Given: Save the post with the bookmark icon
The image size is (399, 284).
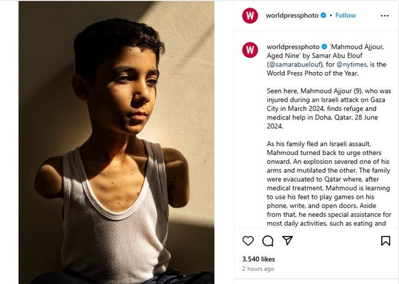Looking at the screenshot, I should point(386,241).
